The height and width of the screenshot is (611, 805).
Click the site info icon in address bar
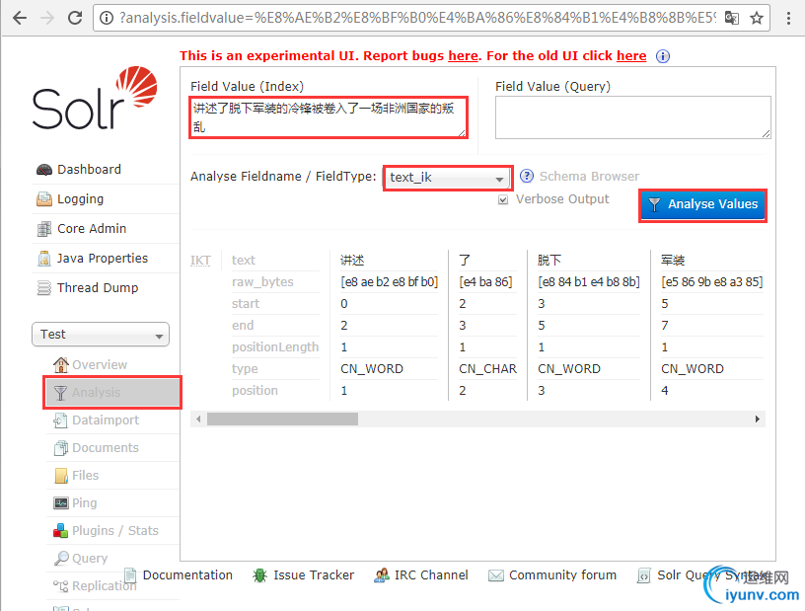coord(107,18)
